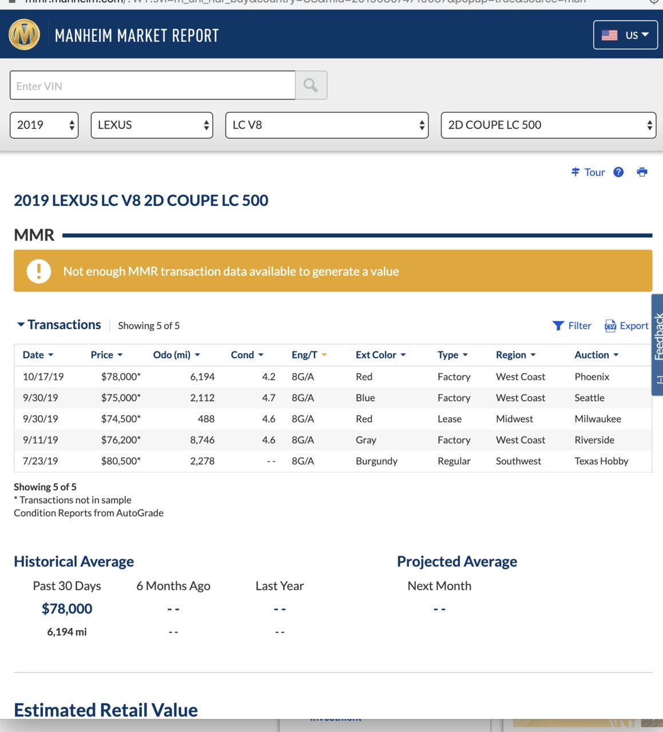Viewport: 663px width, 732px height.
Task: Sort by Auction column
Action: 596,355
